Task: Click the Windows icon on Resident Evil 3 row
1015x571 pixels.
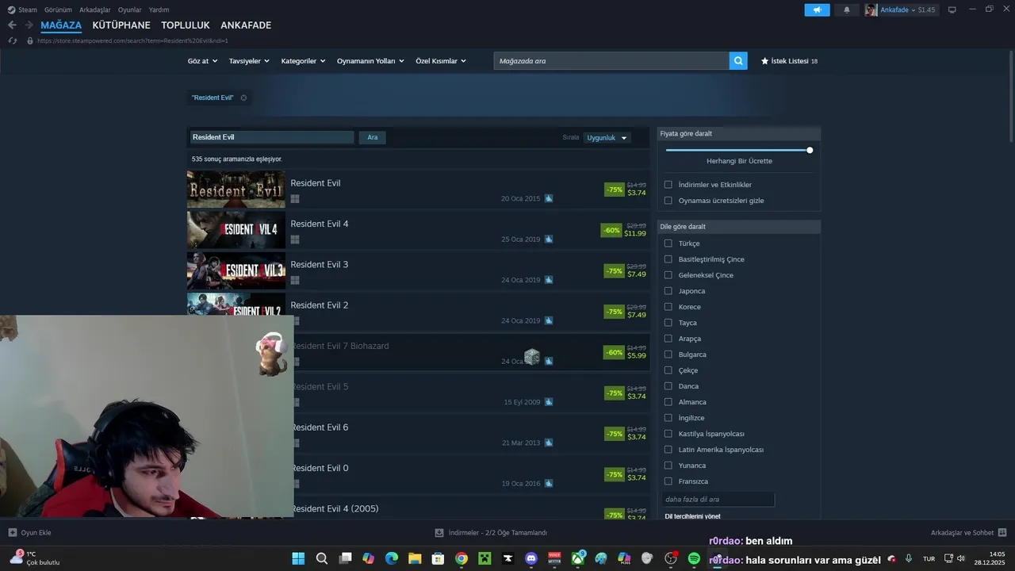Action: tap(295, 280)
